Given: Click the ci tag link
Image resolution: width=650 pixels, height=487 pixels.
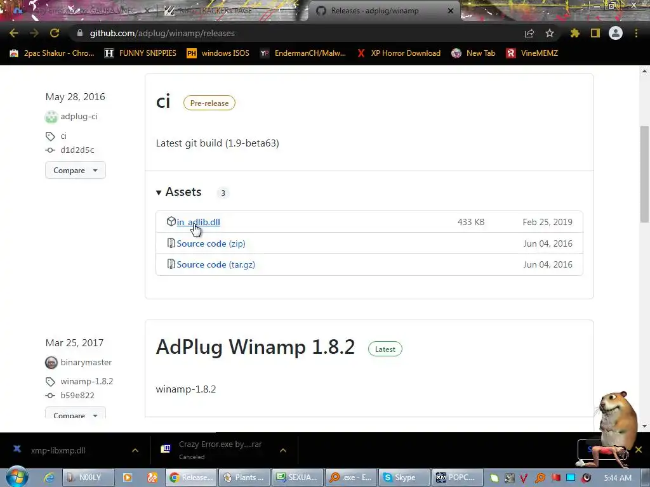Looking at the screenshot, I should (x=63, y=136).
